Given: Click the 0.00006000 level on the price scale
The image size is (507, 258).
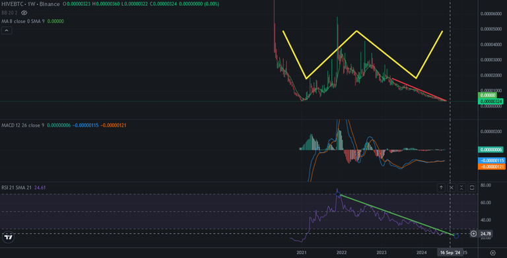Looking at the screenshot, I should pos(491,14).
